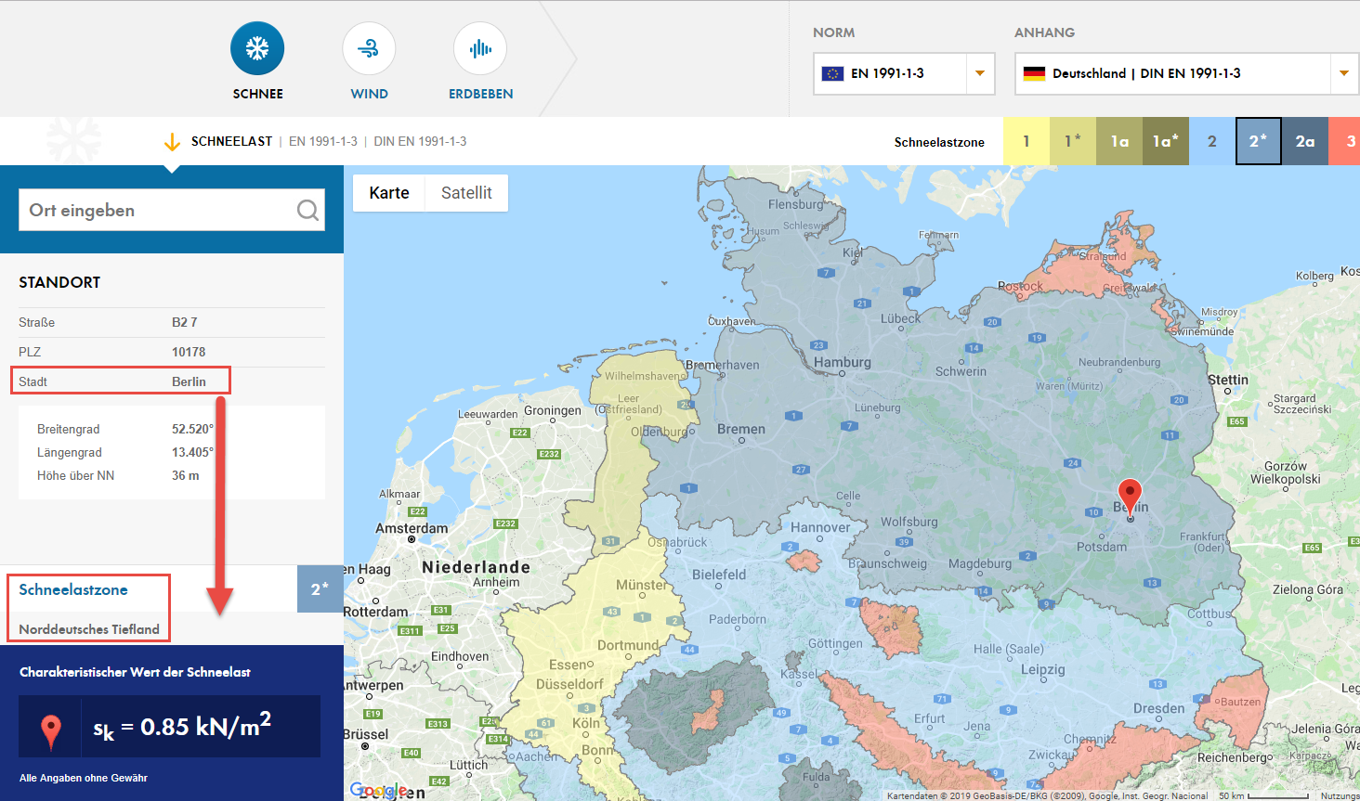
Task: Click the red location pin on Berlin
Action: [1130, 497]
